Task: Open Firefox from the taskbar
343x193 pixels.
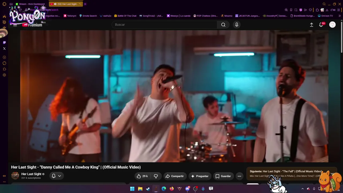Action: (171, 189)
